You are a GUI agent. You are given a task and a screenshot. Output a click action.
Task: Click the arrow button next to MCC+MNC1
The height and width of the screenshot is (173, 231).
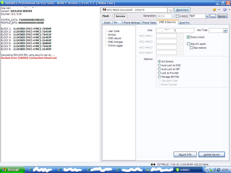coord(181,36)
